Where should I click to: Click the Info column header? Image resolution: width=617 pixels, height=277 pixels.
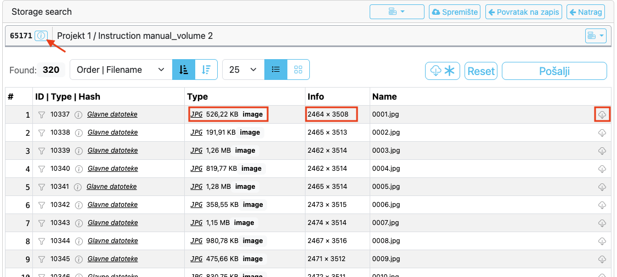[x=316, y=97]
